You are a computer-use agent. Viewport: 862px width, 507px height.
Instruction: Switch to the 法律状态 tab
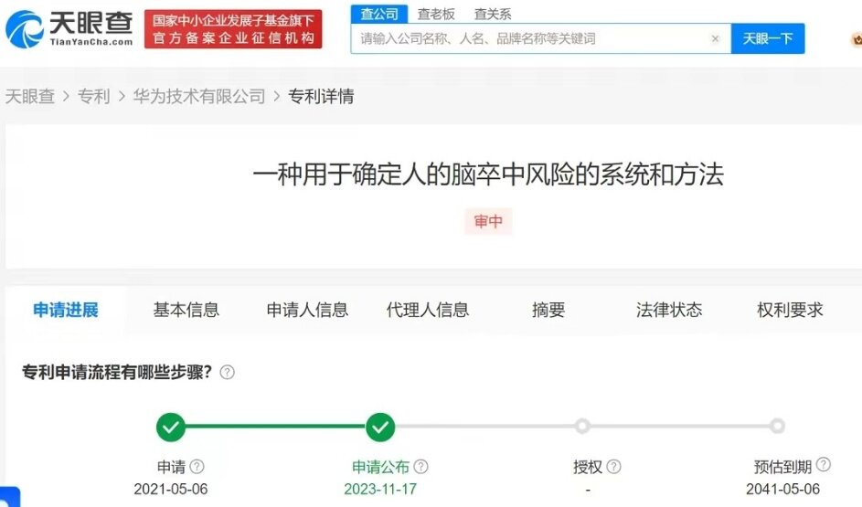[x=669, y=310]
